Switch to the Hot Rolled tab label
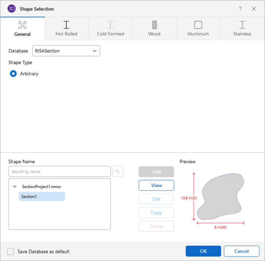 click(x=66, y=34)
